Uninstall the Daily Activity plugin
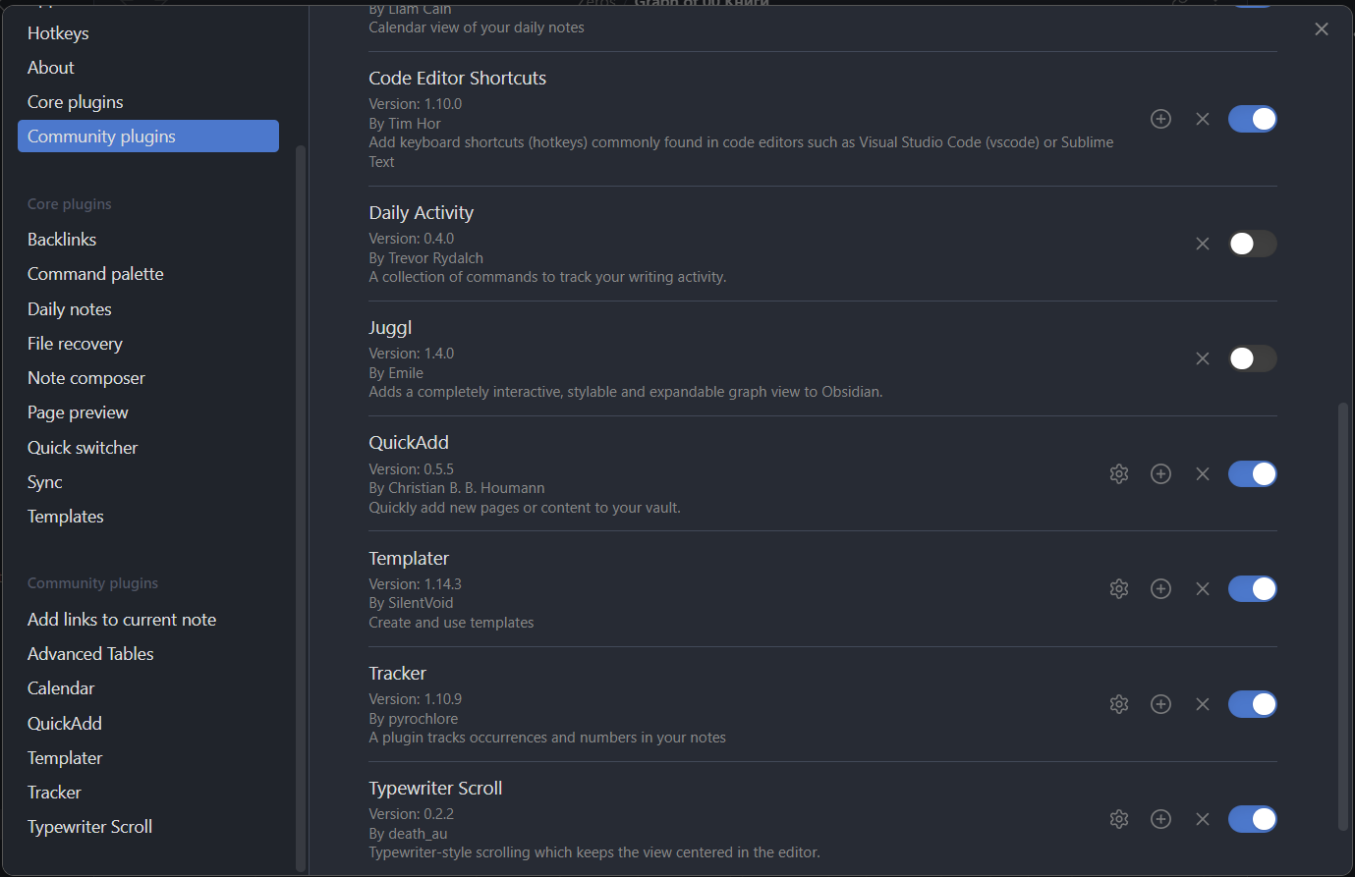Image resolution: width=1355 pixels, height=877 pixels. [x=1203, y=244]
